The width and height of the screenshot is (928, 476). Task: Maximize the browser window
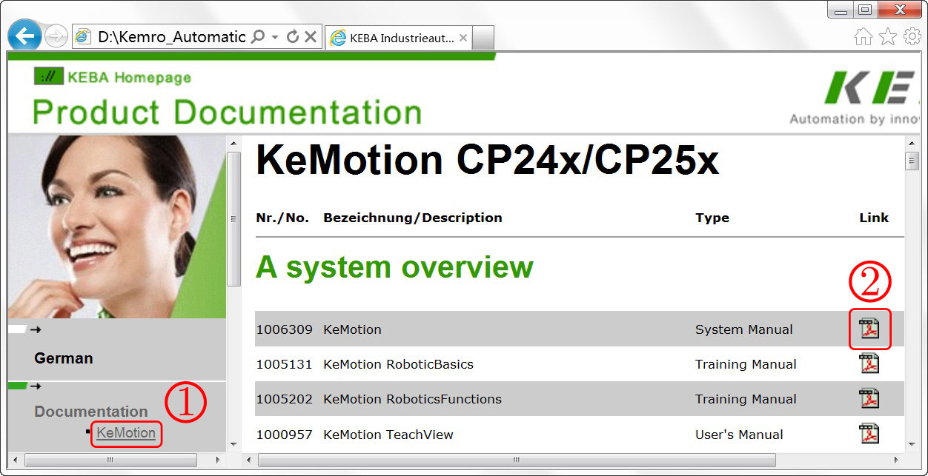pyautogui.click(x=864, y=10)
